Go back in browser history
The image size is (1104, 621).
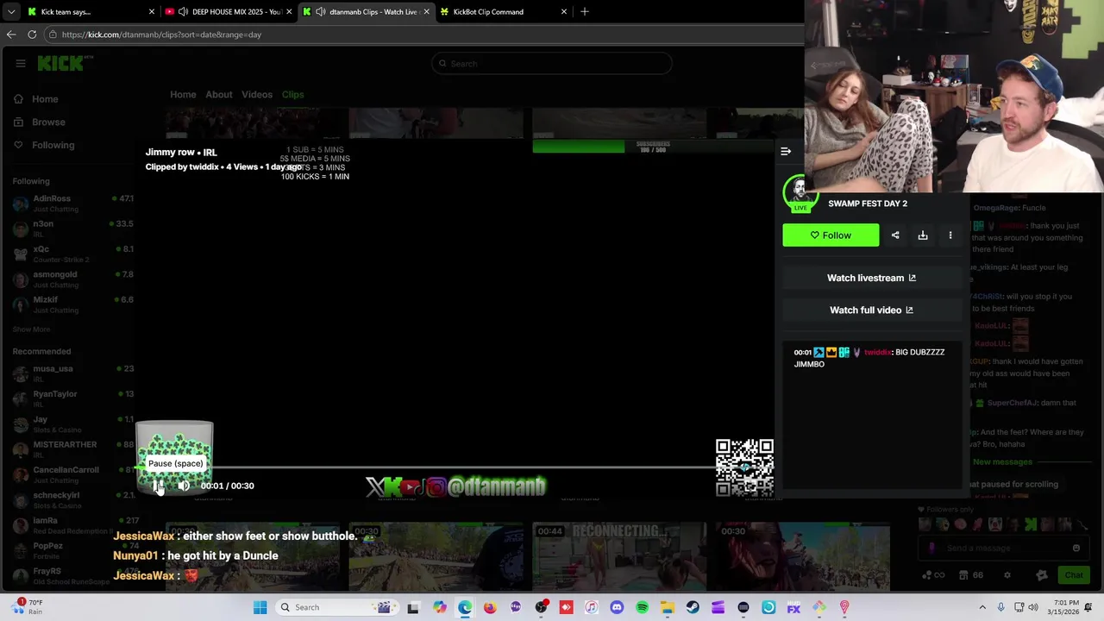coord(11,34)
